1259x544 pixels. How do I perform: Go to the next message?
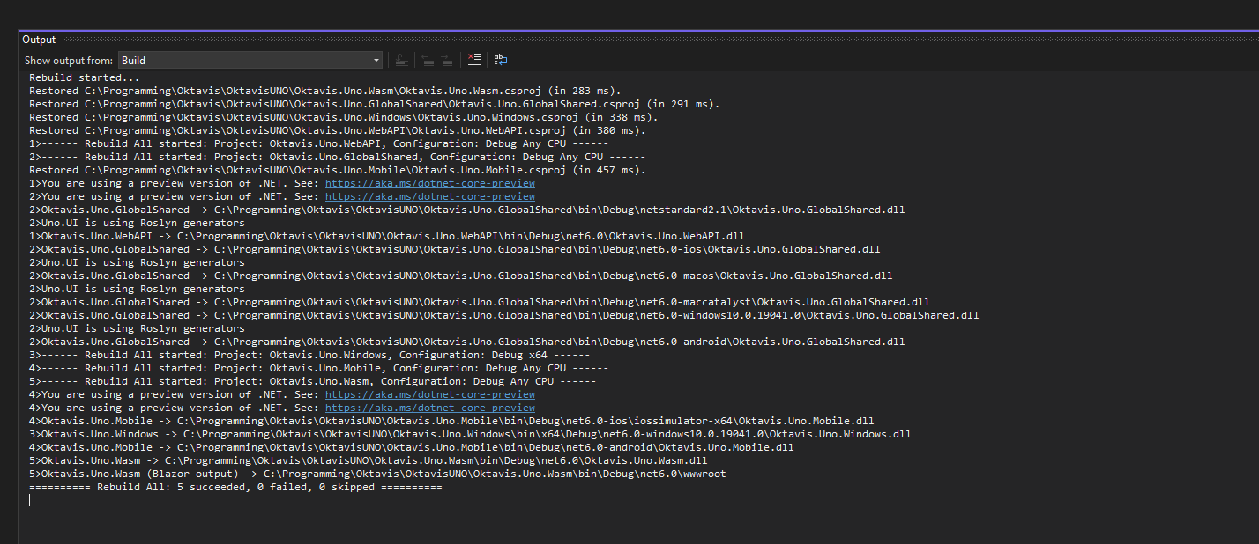tap(447, 59)
